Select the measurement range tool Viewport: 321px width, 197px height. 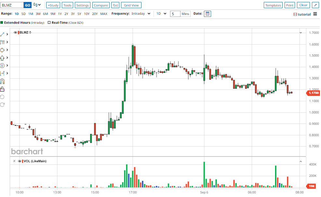[2, 73]
